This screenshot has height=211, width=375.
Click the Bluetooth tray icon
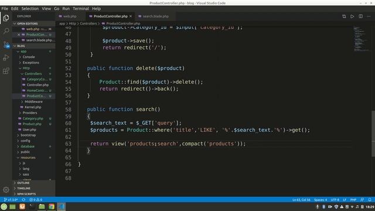click(x=323, y=207)
